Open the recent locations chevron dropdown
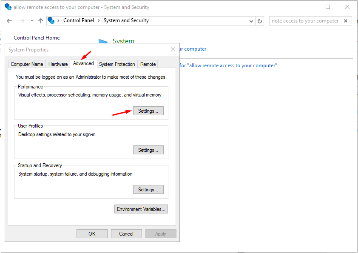This screenshot has width=358, height=253. coord(31,20)
